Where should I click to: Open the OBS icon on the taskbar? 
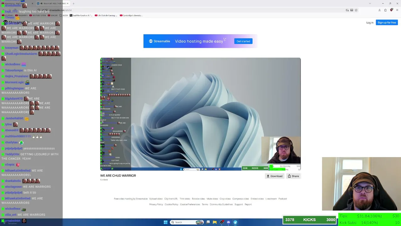(222, 222)
